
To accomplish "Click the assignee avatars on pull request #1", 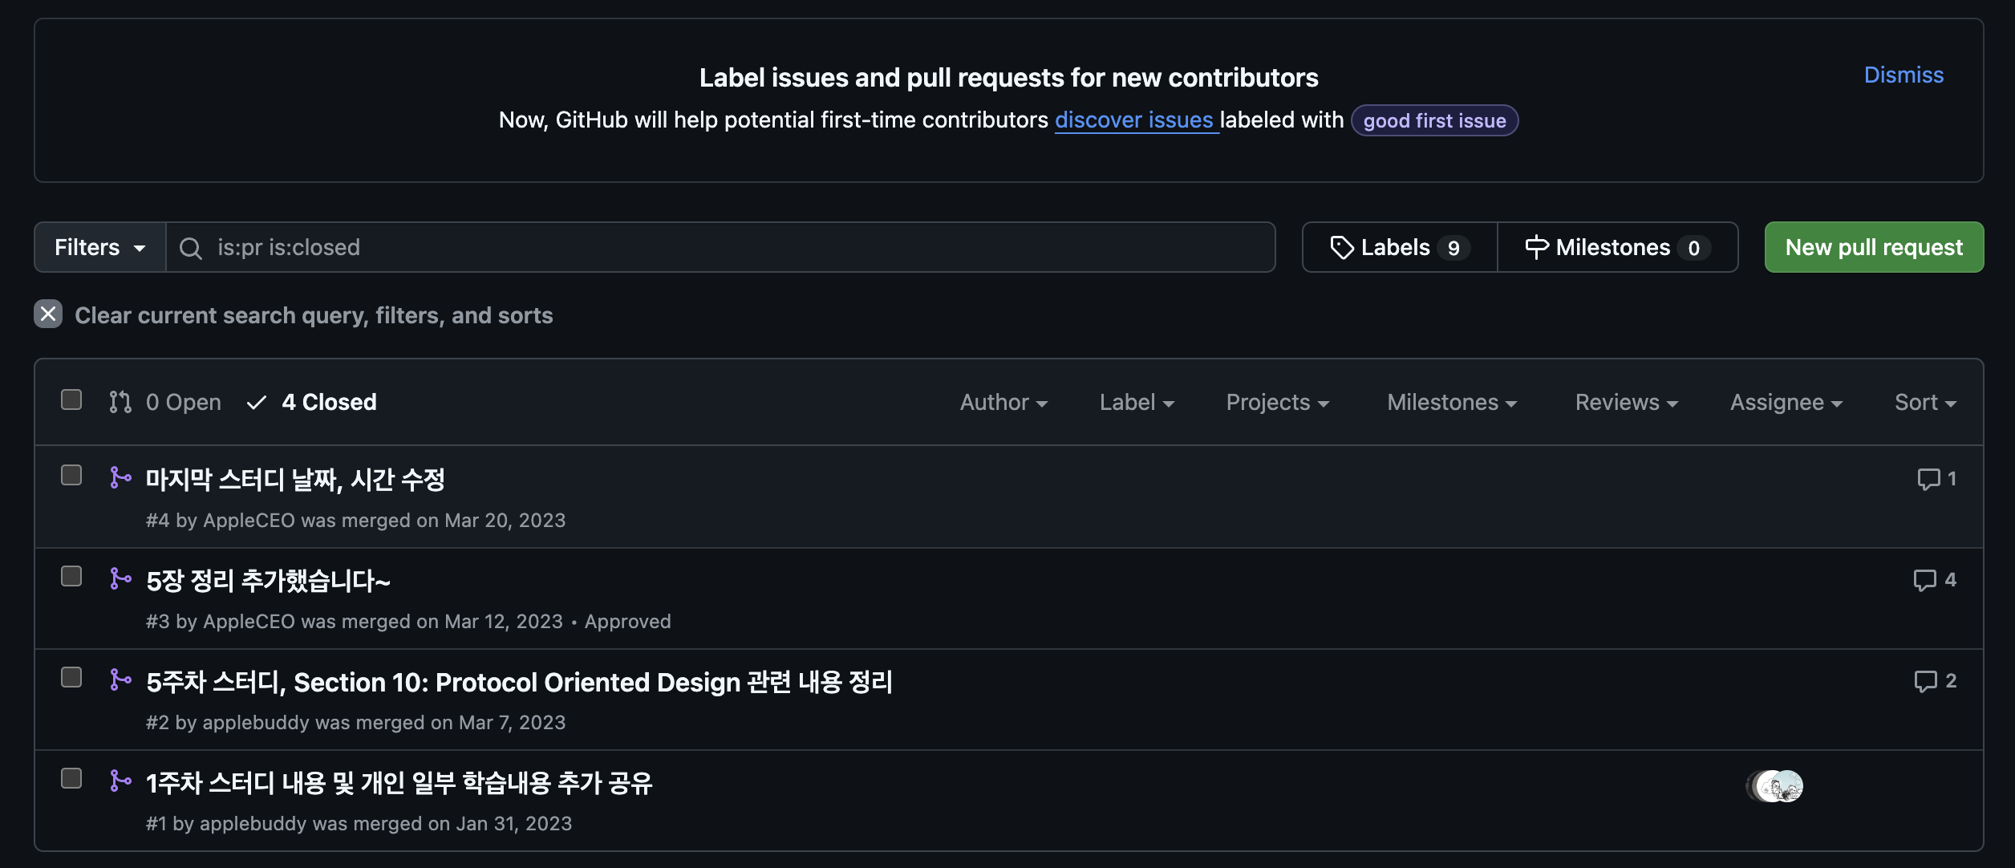I will click(1776, 786).
